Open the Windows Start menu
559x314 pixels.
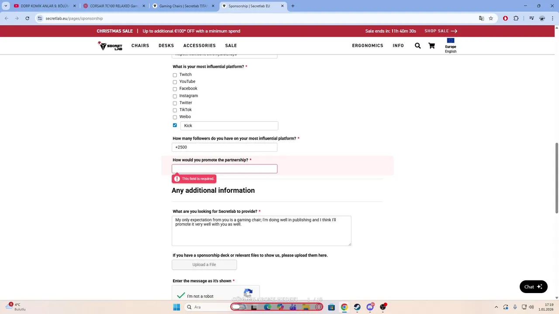(x=176, y=307)
